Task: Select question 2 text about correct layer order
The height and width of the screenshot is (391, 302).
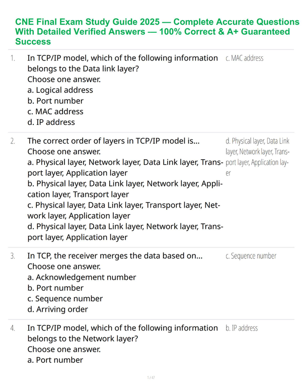Action: [x=113, y=141]
